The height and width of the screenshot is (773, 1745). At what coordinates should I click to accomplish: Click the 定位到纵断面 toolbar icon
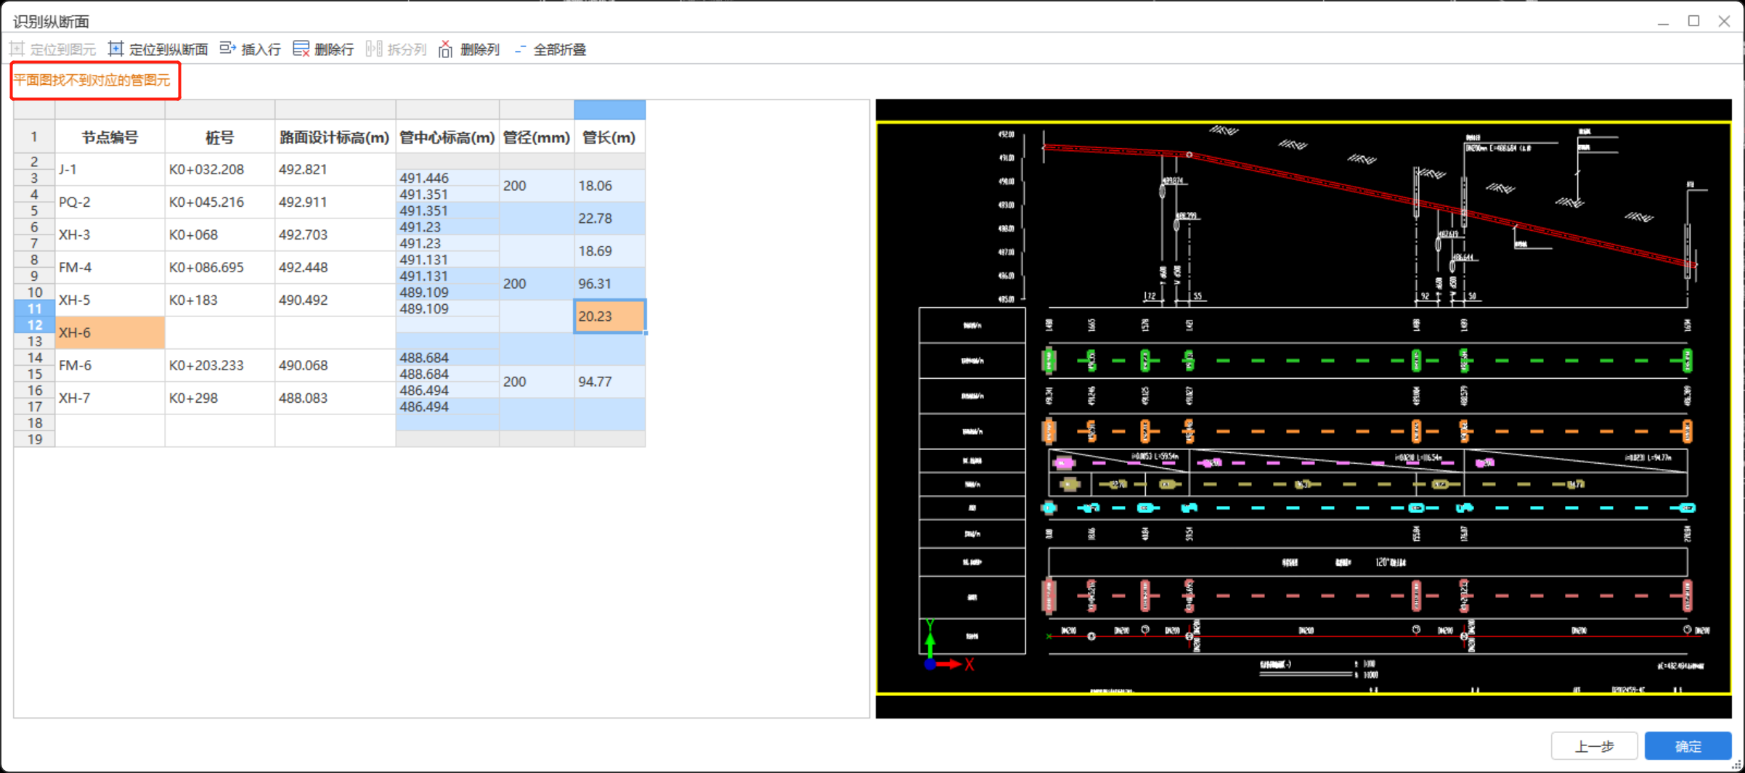click(x=115, y=49)
